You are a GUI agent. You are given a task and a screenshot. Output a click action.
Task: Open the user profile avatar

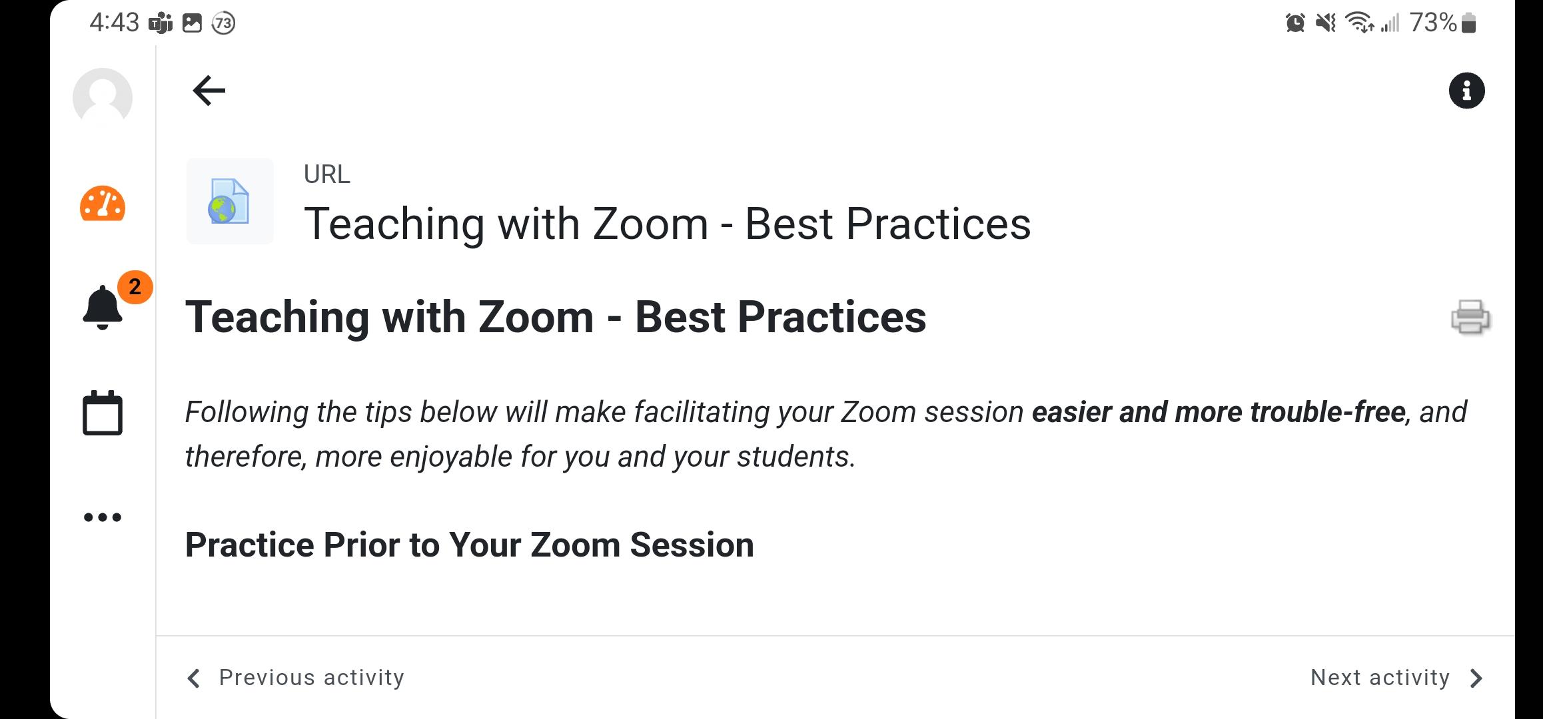103,98
